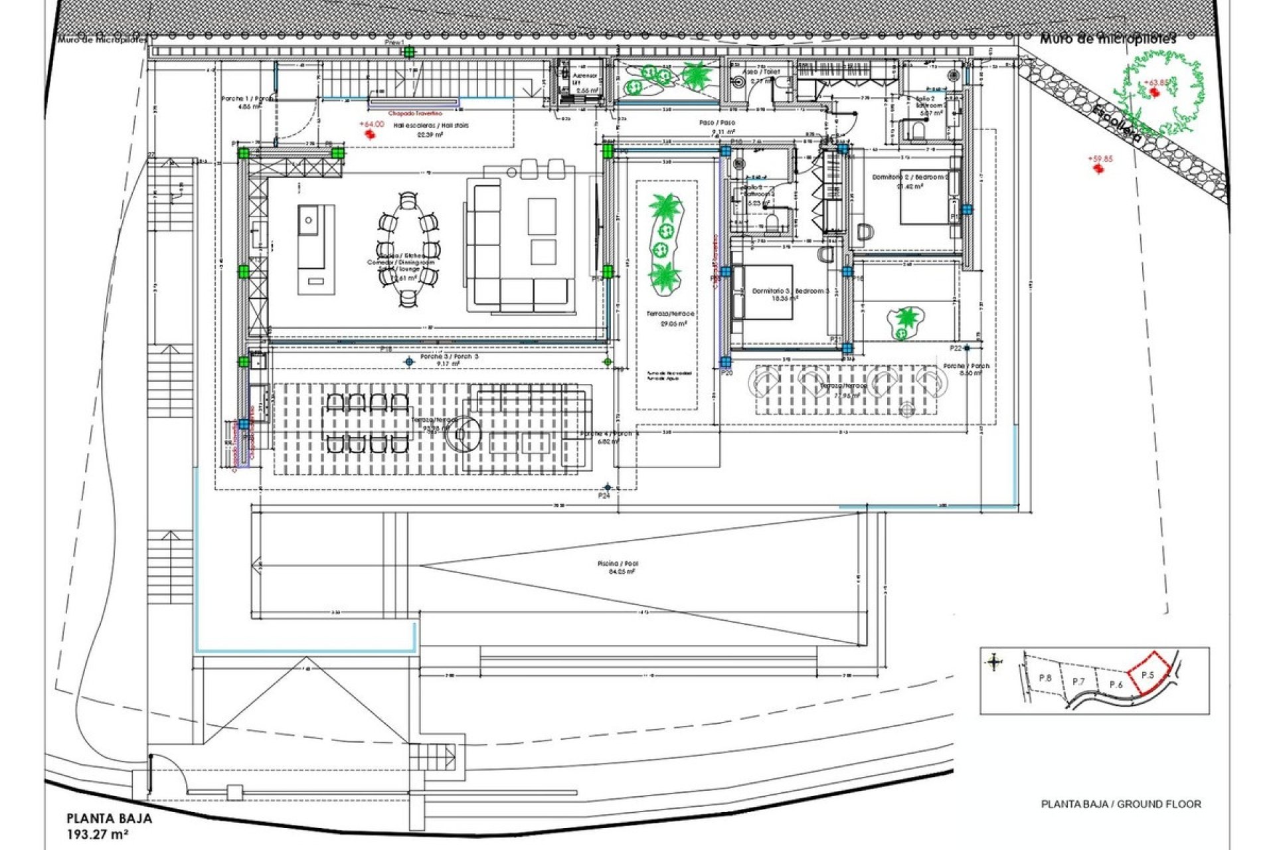Click the Hall escaleras / Hall stairs label
The width and height of the screenshot is (1275, 850).
tap(432, 125)
